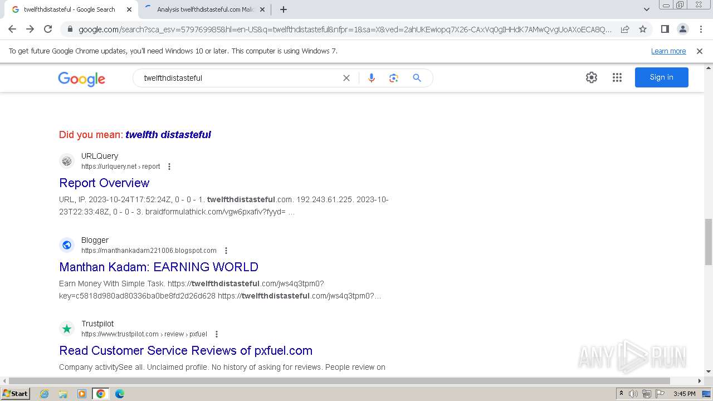Viewport: 713px width, 401px height.
Task: Go forward in browser history
Action: 30,29
